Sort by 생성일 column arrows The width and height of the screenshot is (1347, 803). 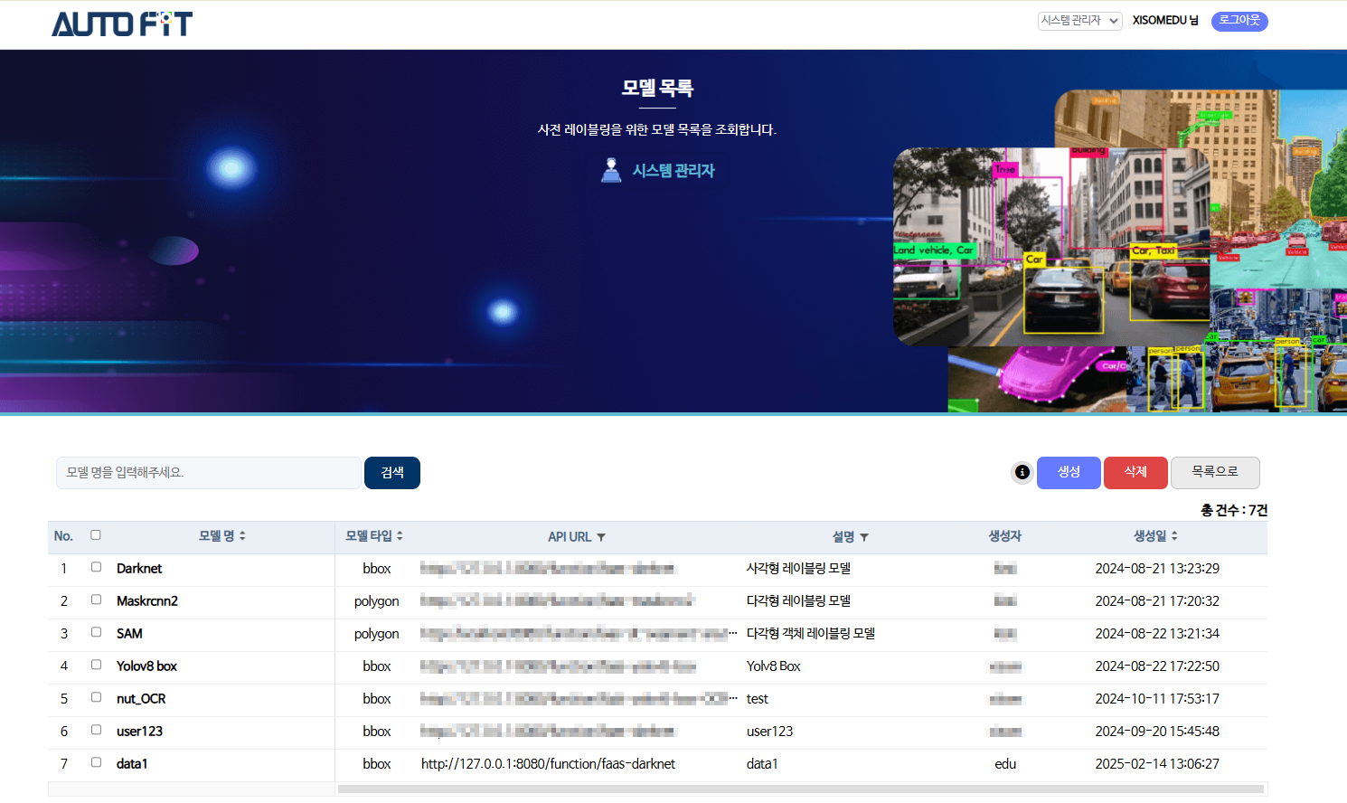coord(1174,536)
